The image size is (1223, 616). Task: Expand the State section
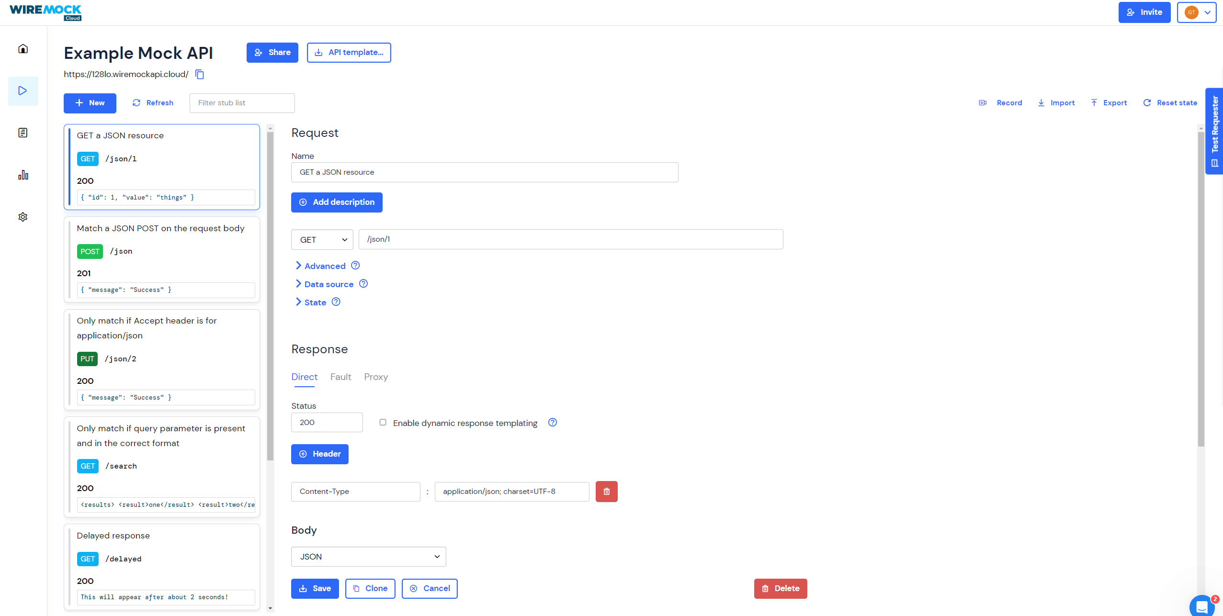pos(315,302)
